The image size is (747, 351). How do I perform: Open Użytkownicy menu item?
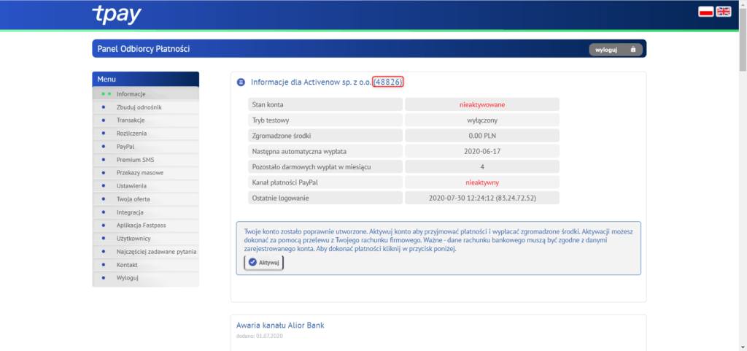(146, 238)
